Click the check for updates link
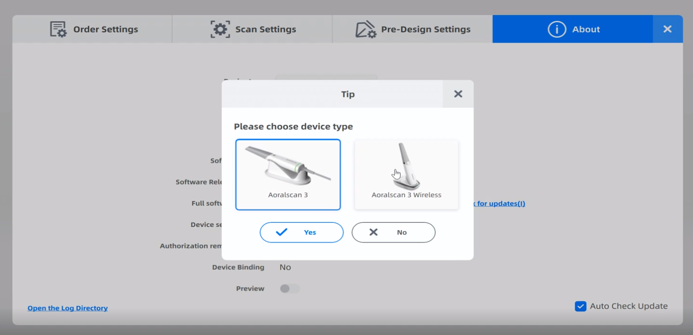This screenshot has width=693, height=335. click(499, 203)
